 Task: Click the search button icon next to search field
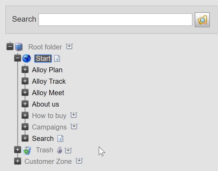click(x=202, y=20)
